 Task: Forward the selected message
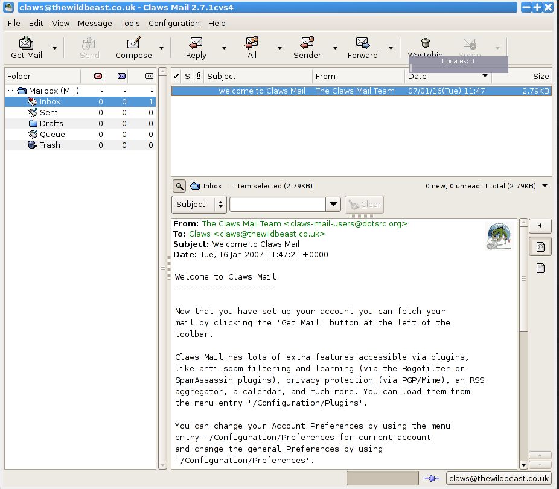(363, 48)
